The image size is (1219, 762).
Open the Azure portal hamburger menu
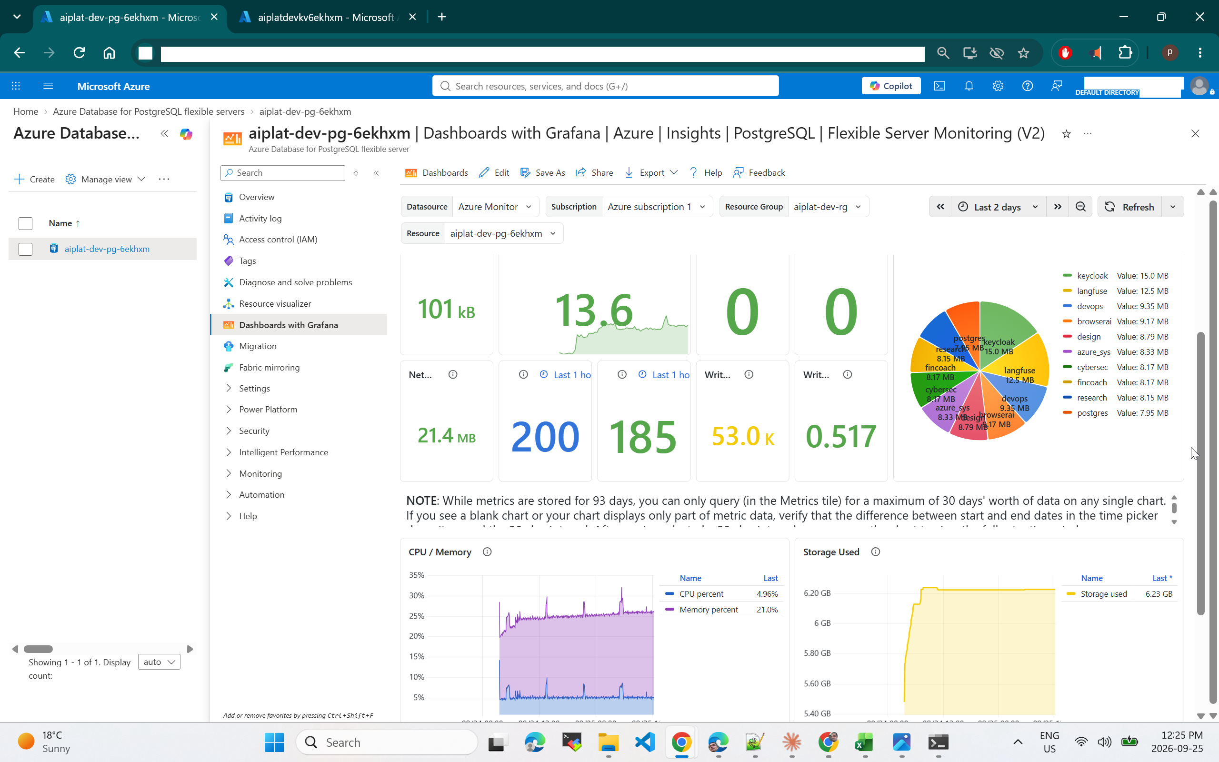pos(48,86)
